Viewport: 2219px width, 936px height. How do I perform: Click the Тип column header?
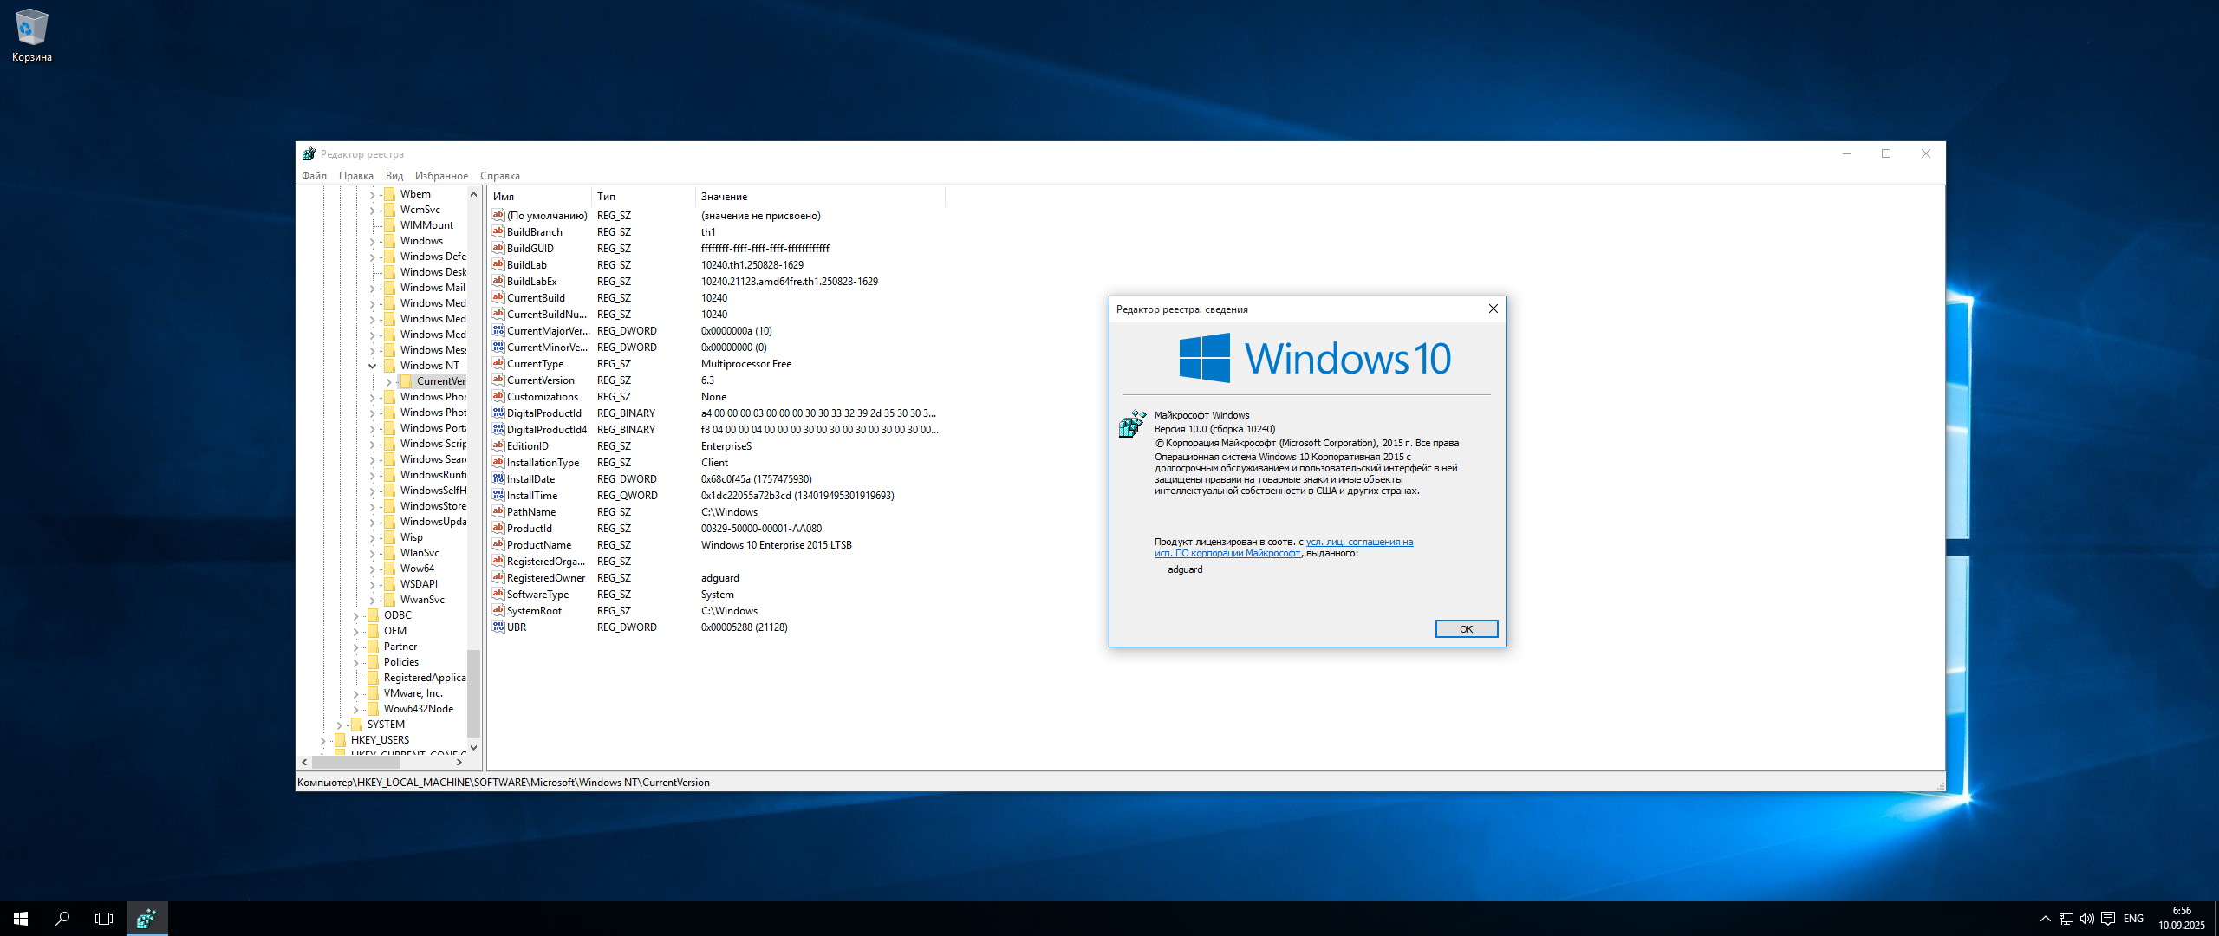[643, 197]
